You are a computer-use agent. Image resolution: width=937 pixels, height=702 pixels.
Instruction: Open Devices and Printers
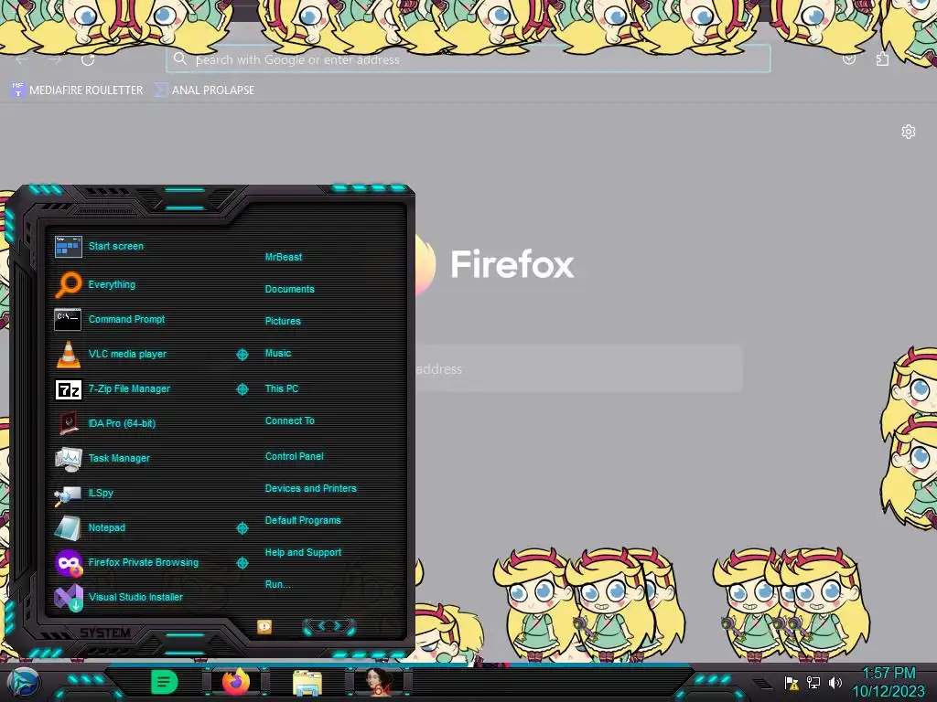point(310,488)
